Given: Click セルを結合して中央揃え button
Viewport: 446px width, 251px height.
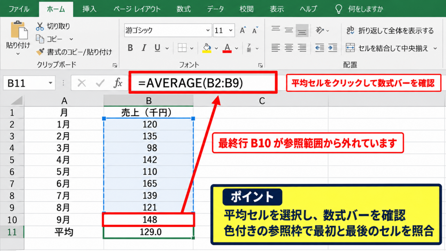Looking at the screenshot, I should click(391, 48).
